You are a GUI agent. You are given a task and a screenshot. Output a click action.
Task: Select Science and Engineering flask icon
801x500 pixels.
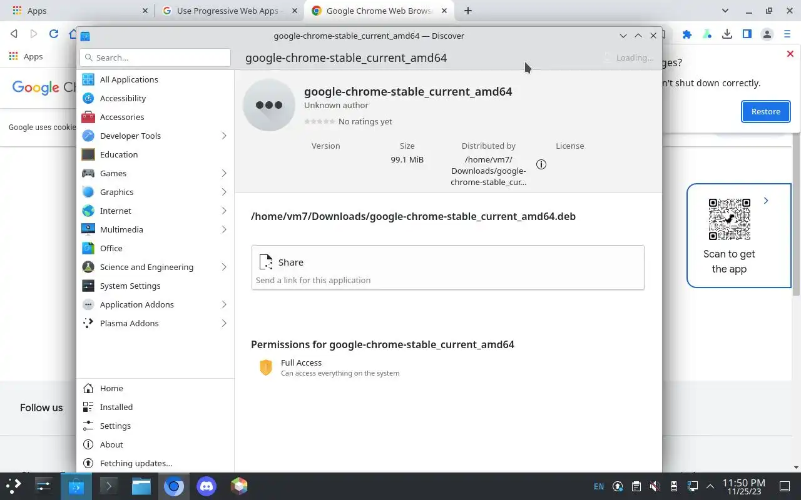(88, 267)
